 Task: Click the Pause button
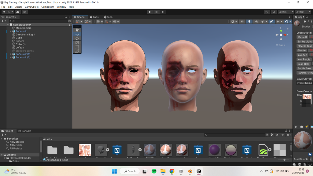(x=156, y=12)
